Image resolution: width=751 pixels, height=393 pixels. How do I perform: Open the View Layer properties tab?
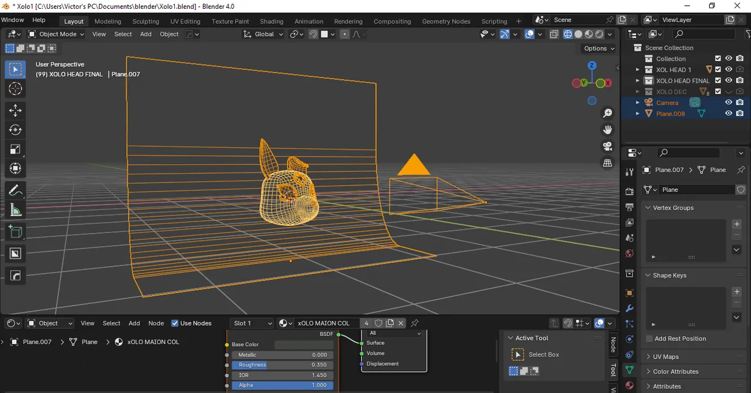click(630, 222)
